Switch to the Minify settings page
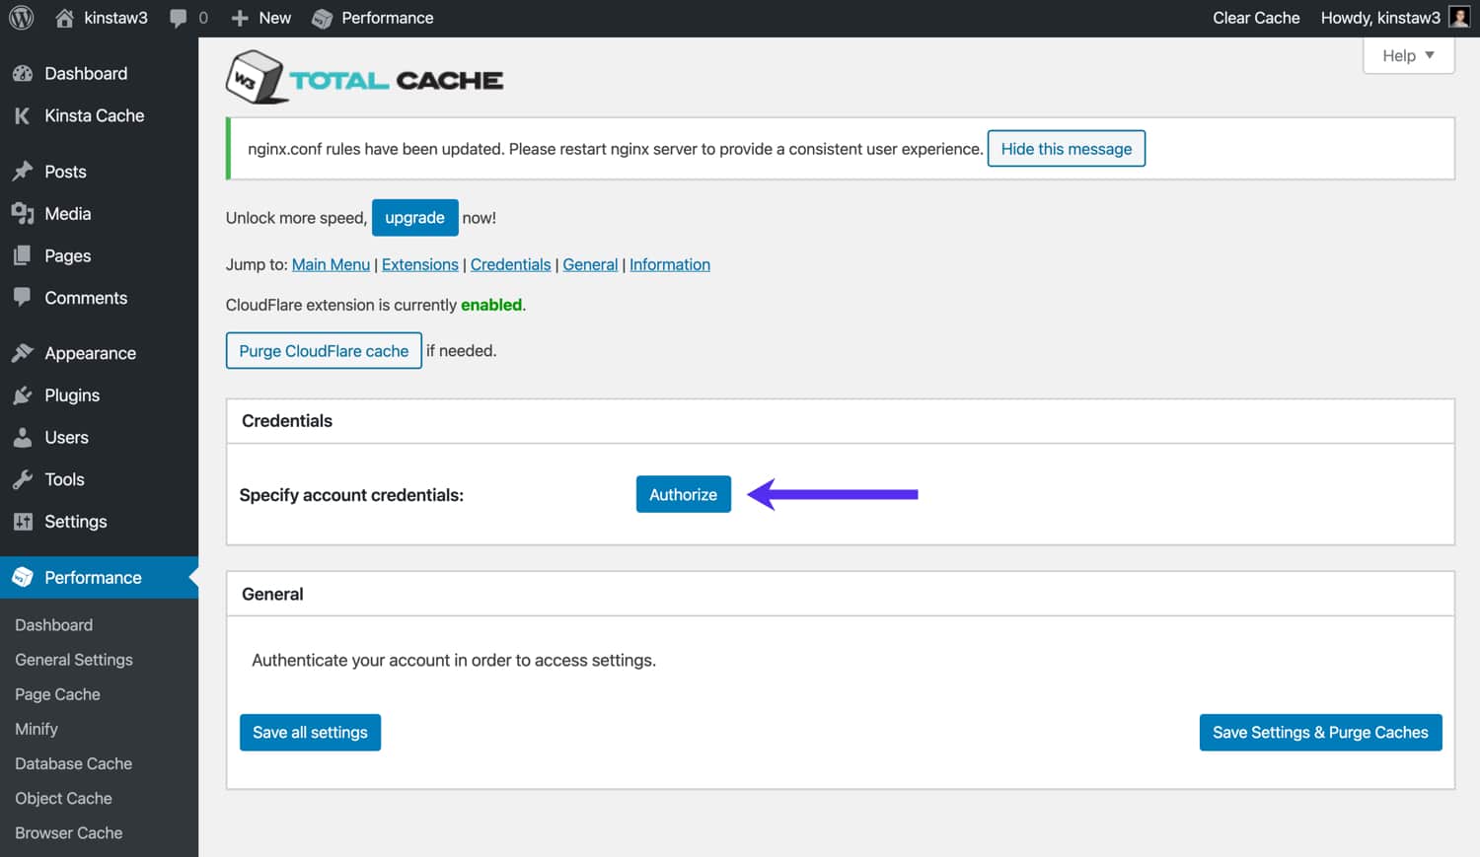The height and width of the screenshot is (857, 1480). pyautogui.click(x=36, y=729)
